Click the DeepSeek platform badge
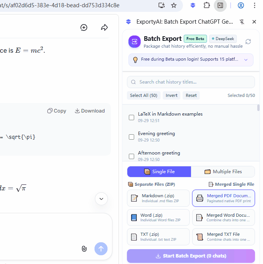The height and width of the screenshot is (264, 263). click(x=223, y=39)
